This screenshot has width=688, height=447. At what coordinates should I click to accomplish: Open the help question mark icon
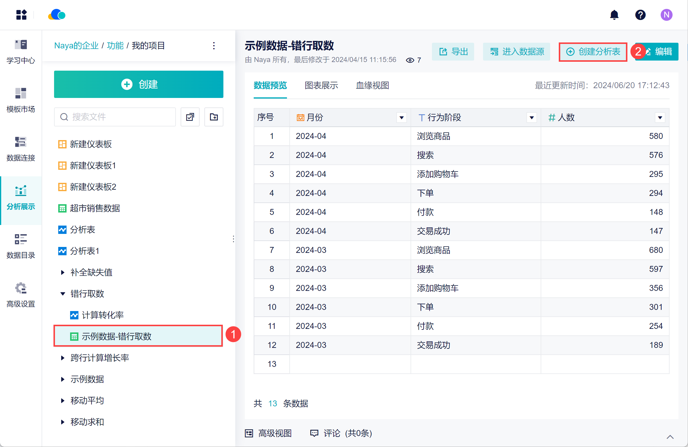pyautogui.click(x=640, y=15)
